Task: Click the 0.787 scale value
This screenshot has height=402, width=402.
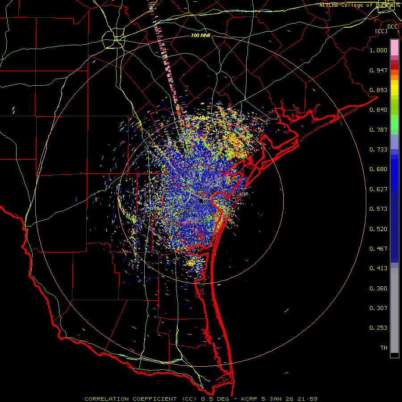Action: click(378, 130)
